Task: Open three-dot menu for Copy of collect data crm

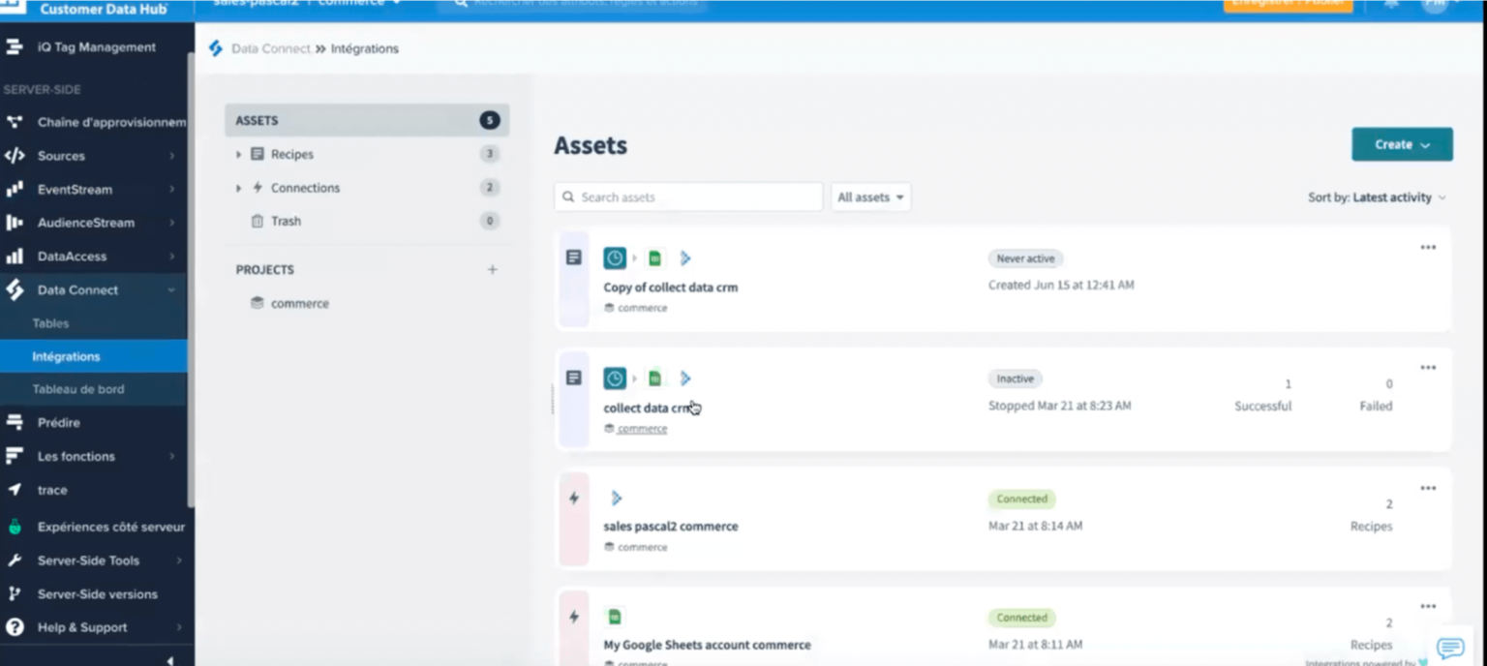Action: 1428,248
